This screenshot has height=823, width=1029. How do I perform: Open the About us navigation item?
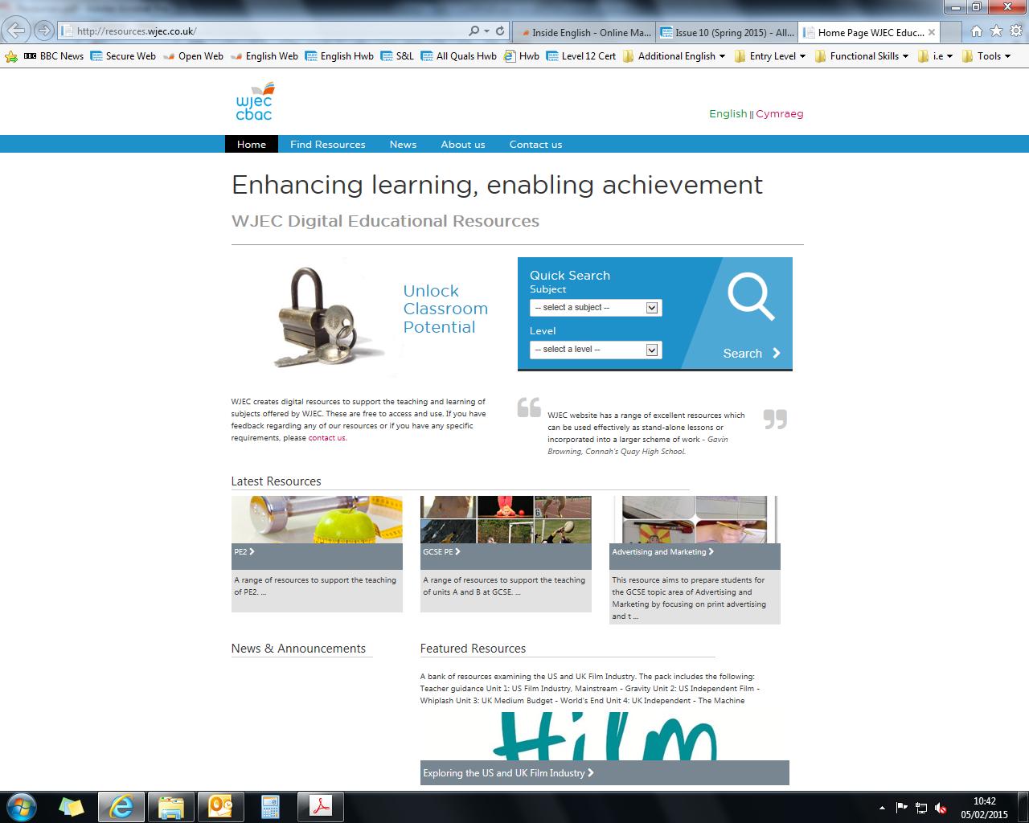point(463,145)
